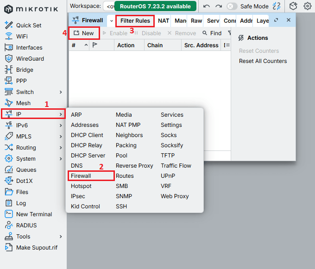
Task: Click the redo arrow icon
Action: pyautogui.click(x=219, y=6)
